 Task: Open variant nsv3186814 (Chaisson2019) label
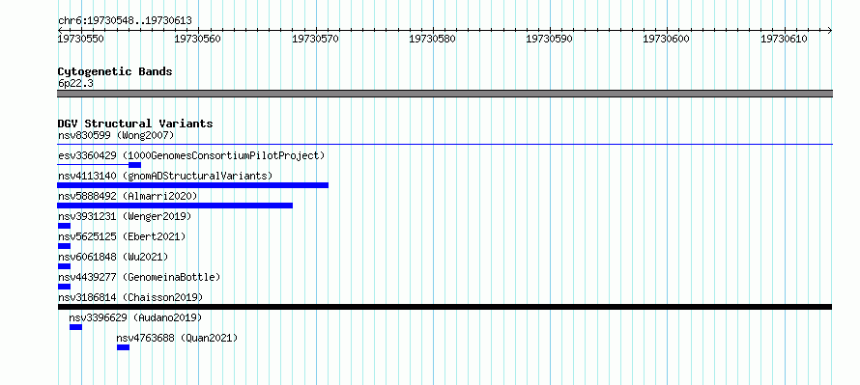pos(130,297)
